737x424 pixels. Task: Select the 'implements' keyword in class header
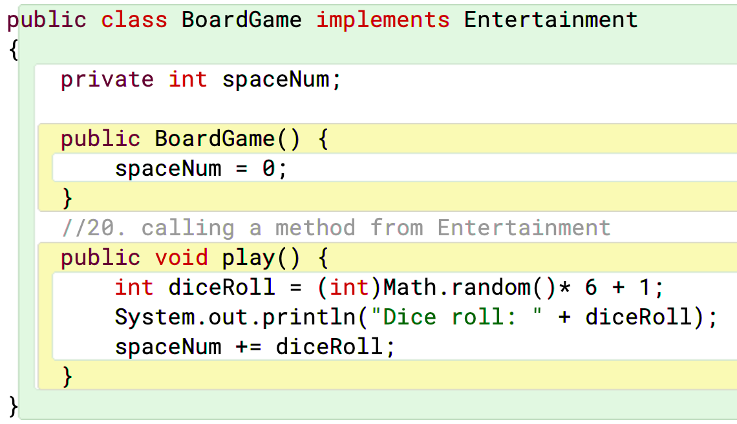[x=383, y=21]
